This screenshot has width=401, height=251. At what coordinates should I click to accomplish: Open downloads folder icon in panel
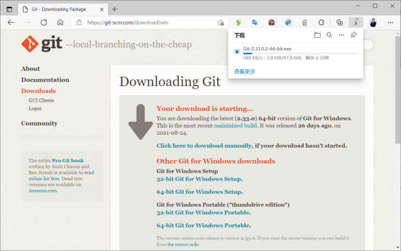(x=317, y=35)
